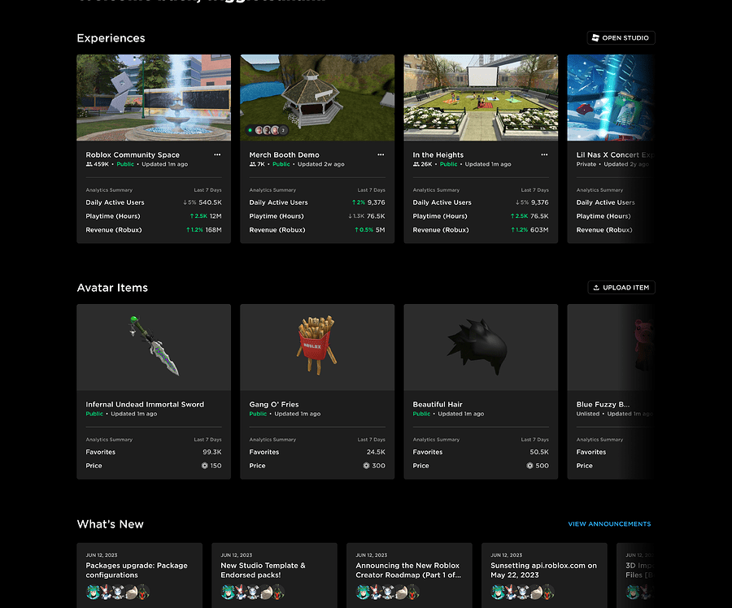The image size is (732, 608).
Task: Open the In the Heights experience thumbnail
Action: 480,97
